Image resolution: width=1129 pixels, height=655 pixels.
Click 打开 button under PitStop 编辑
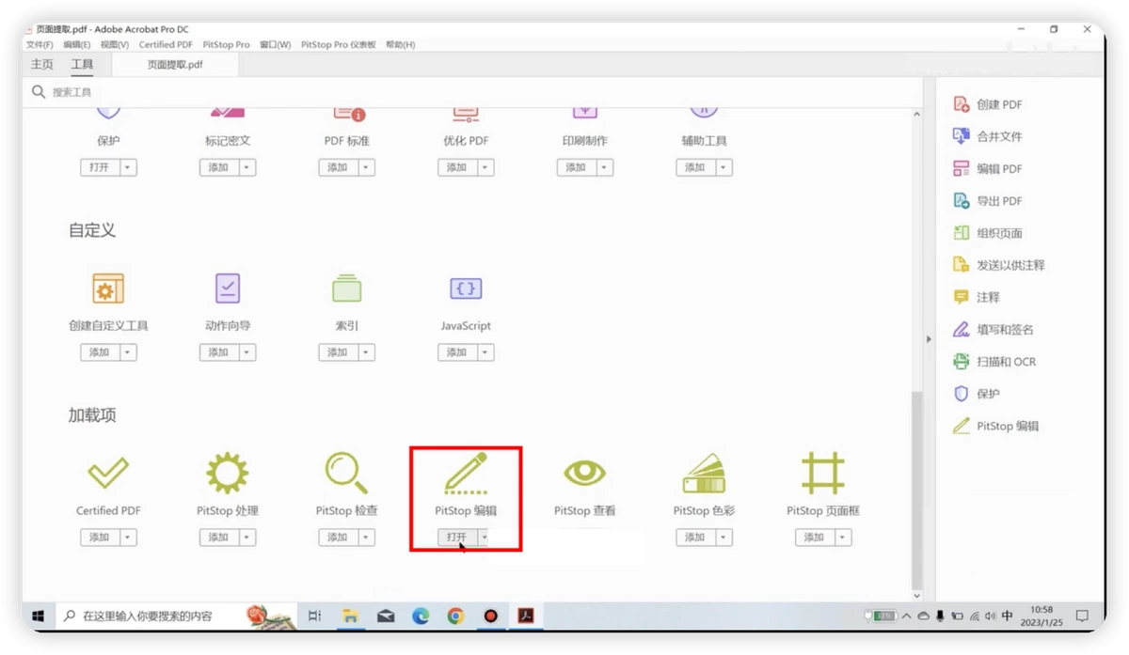[x=456, y=538]
